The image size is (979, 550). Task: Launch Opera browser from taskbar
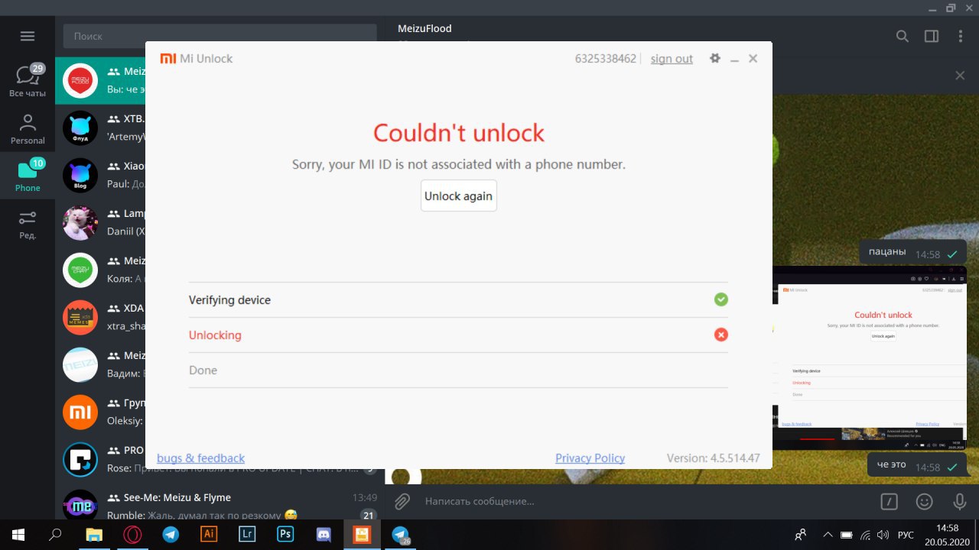click(x=132, y=535)
